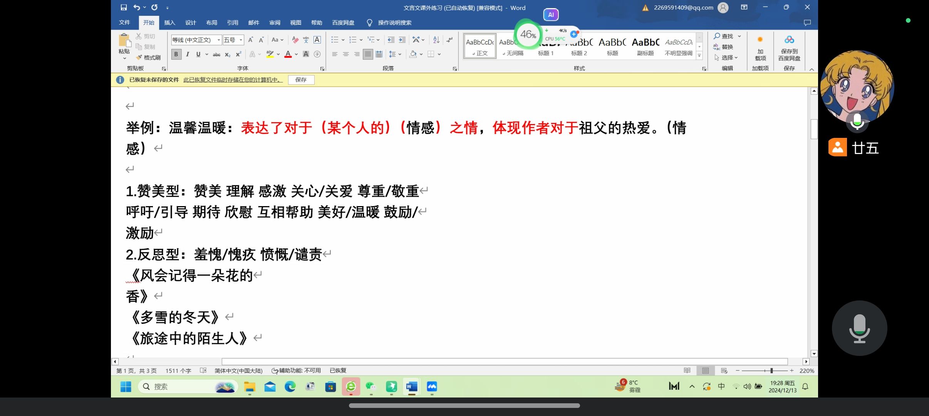
Task: Click the Clear Formatting eraser icon
Action: [x=295, y=40]
